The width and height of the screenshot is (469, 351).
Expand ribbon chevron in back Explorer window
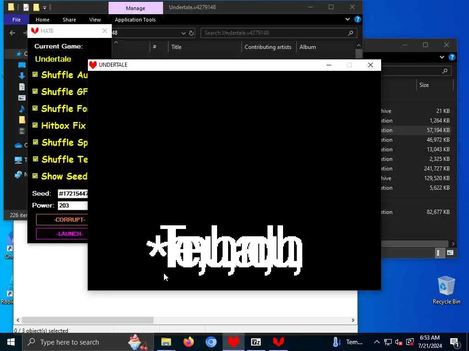442,57
